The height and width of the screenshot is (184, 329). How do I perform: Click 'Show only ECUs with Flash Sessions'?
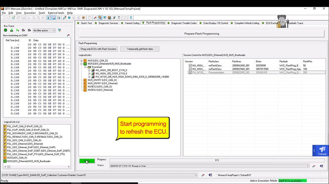coord(98,49)
